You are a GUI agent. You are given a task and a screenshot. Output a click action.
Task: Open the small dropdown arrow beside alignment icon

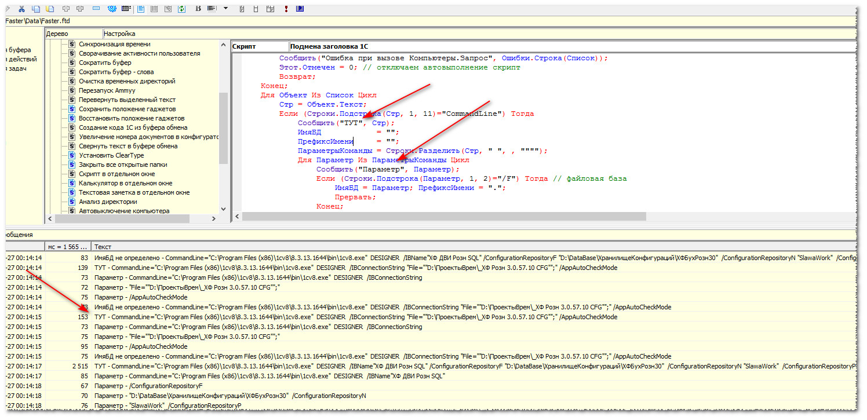[225, 8]
